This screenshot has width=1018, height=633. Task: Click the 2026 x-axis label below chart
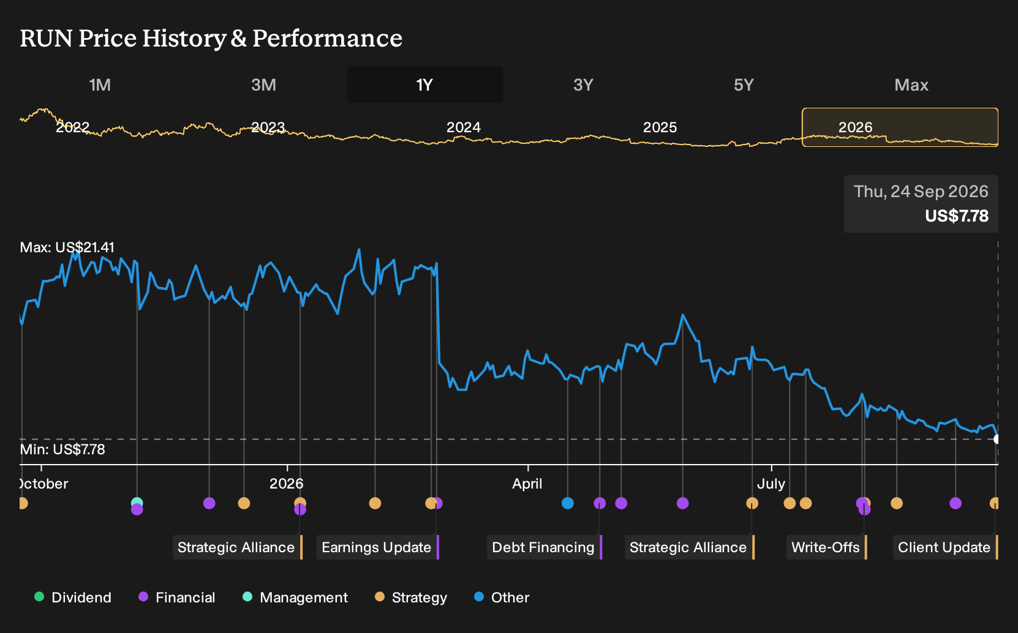tap(287, 484)
